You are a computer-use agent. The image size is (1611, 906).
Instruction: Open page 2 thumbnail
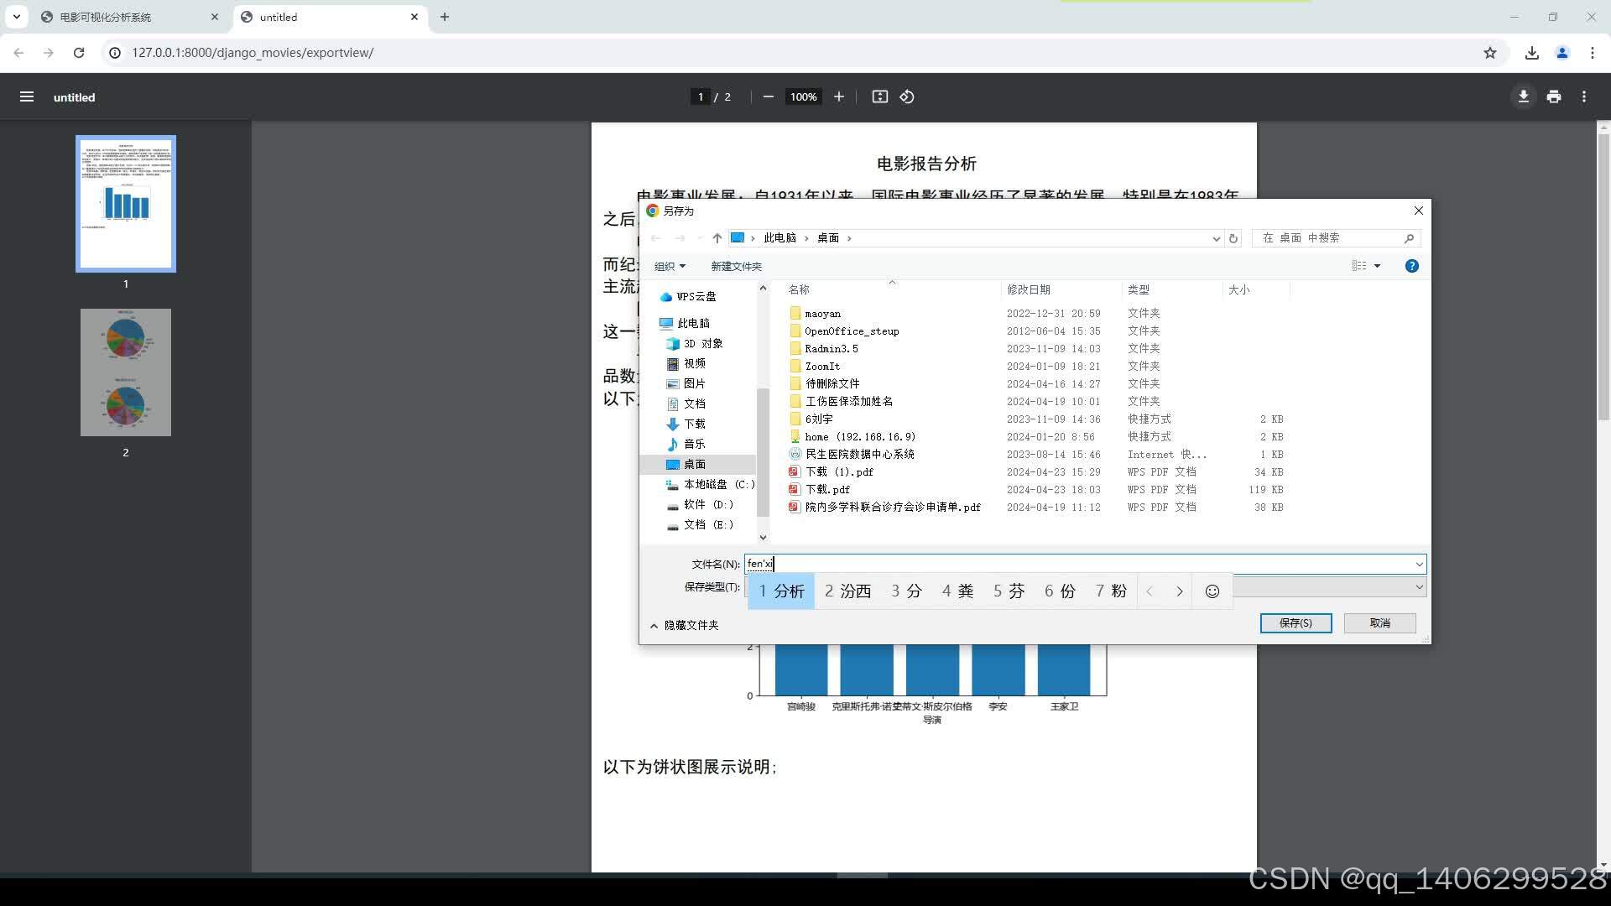126,372
